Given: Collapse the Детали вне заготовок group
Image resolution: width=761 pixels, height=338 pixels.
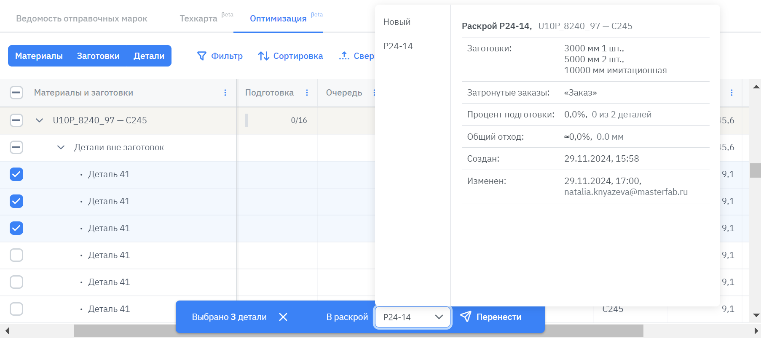Looking at the screenshot, I should (x=61, y=147).
